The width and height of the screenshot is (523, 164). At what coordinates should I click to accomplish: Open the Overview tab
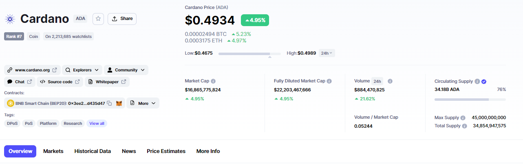point(20,151)
